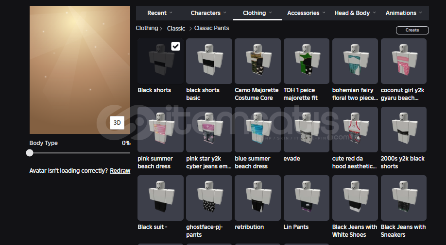Equip Camo Majorette Costume Core pants

[x=257, y=61]
